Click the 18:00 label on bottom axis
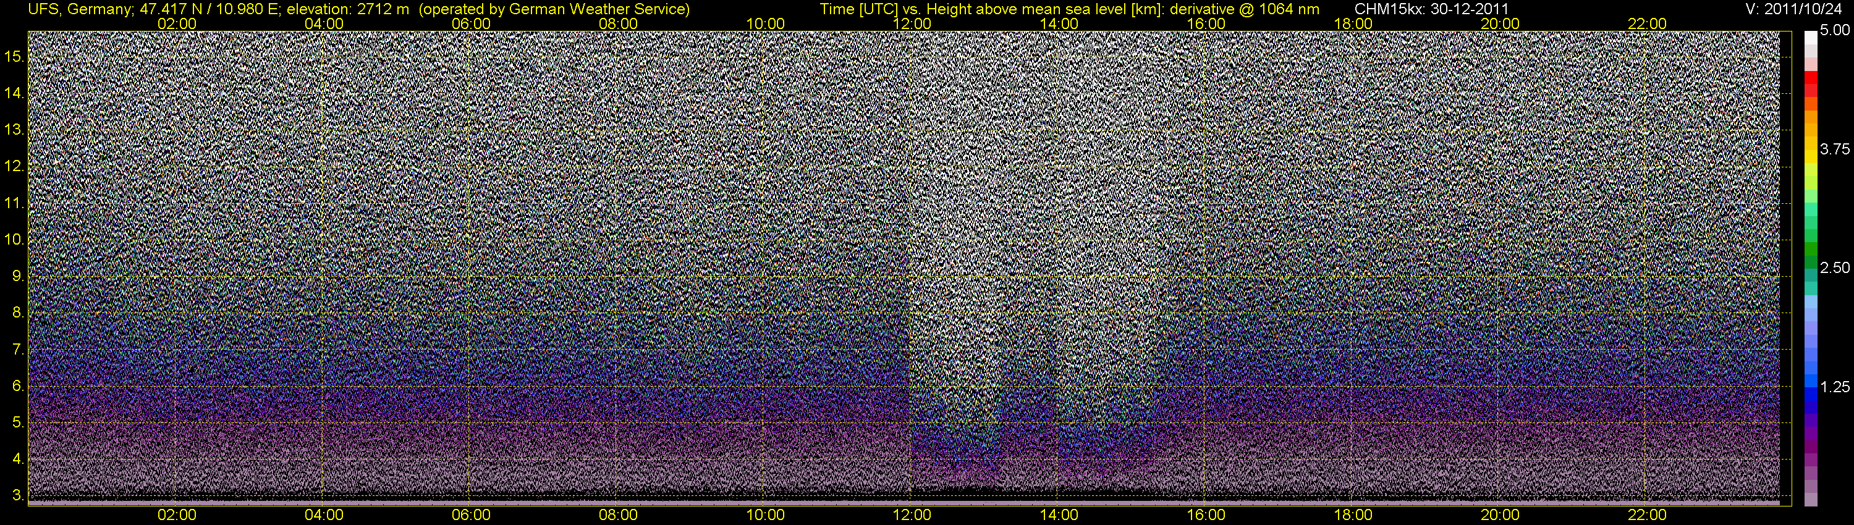Viewport: 1854px width, 525px height. pos(1353,515)
